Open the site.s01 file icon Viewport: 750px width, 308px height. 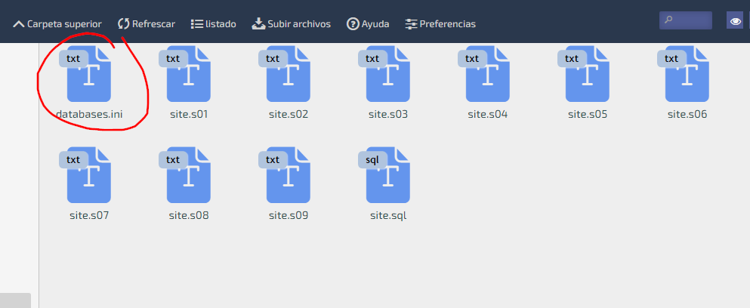click(185, 74)
